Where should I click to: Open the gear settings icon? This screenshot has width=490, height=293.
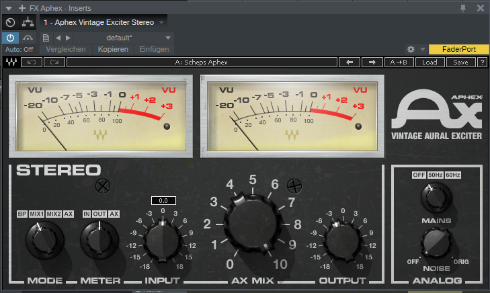tap(411, 49)
